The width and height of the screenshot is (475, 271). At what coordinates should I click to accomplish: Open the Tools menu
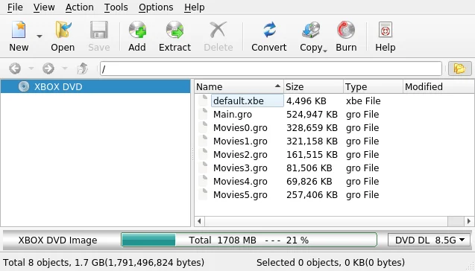coord(116,7)
